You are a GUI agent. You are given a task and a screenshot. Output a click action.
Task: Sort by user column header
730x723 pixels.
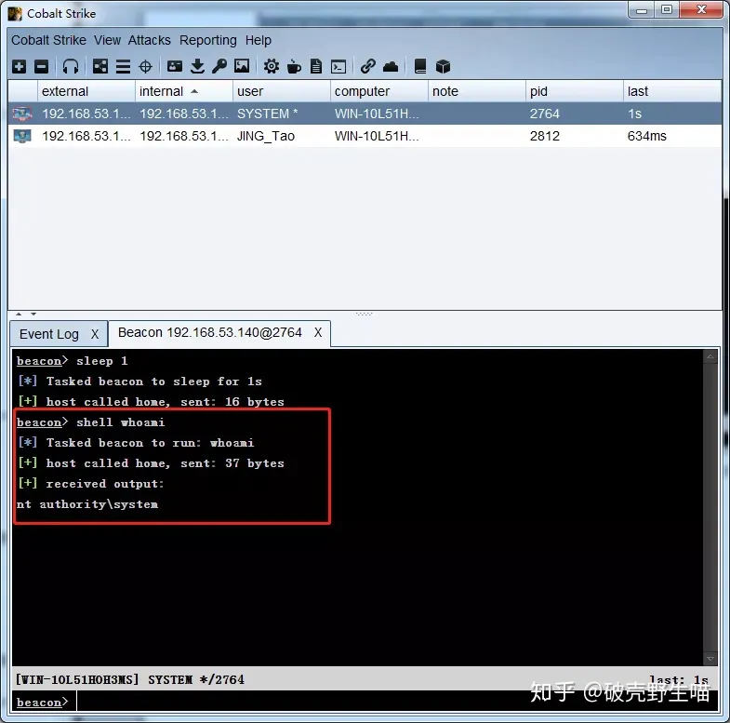[x=281, y=91]
